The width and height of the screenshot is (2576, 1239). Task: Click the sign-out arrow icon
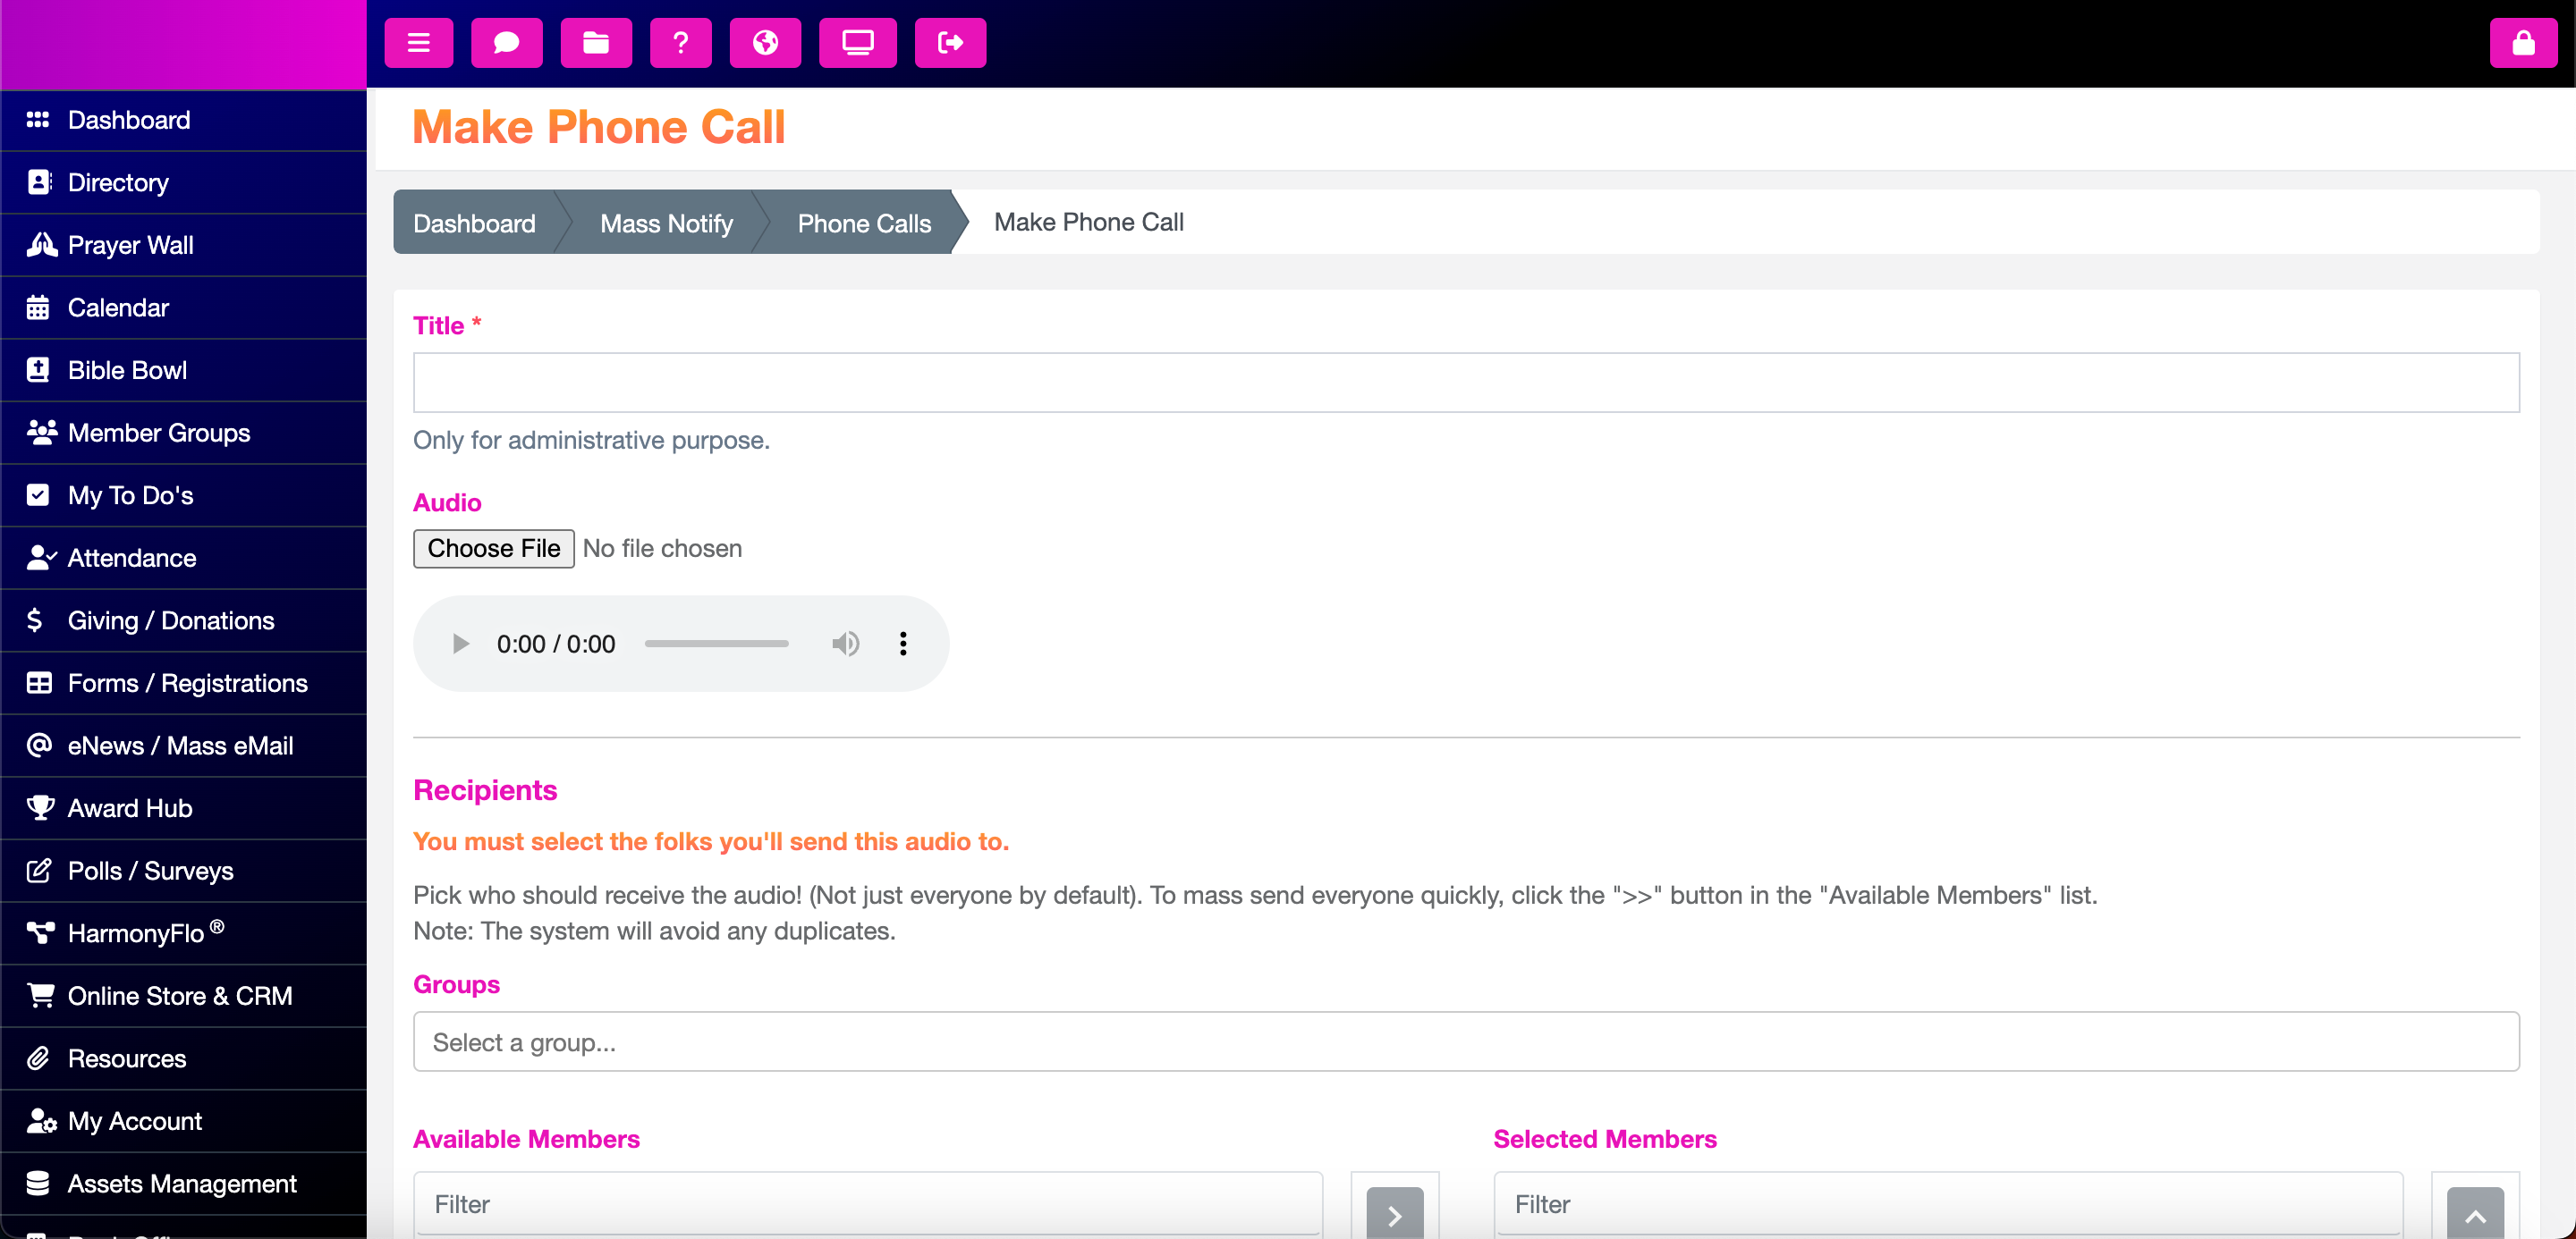950,43
